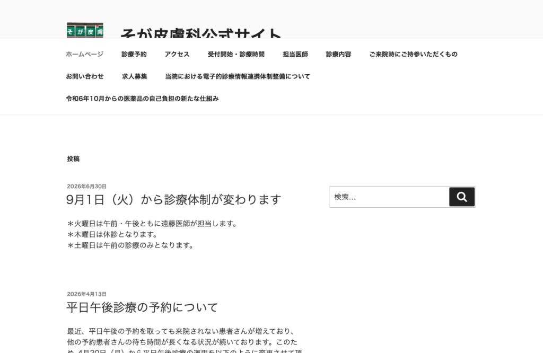Click the clinic logo image
Image resolution: width=543 pixels, height=353 pixels.
85,30
